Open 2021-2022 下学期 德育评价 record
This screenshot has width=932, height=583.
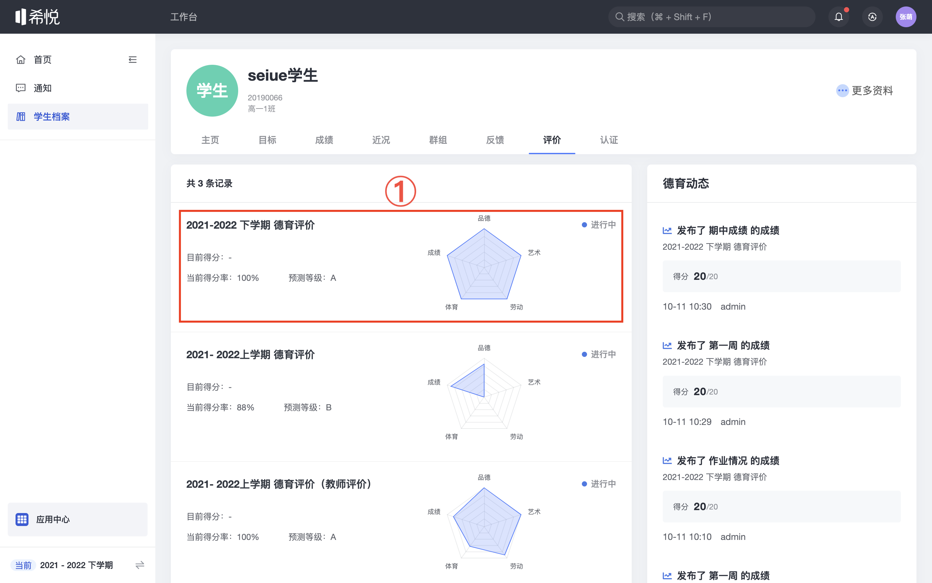[251, 225]
